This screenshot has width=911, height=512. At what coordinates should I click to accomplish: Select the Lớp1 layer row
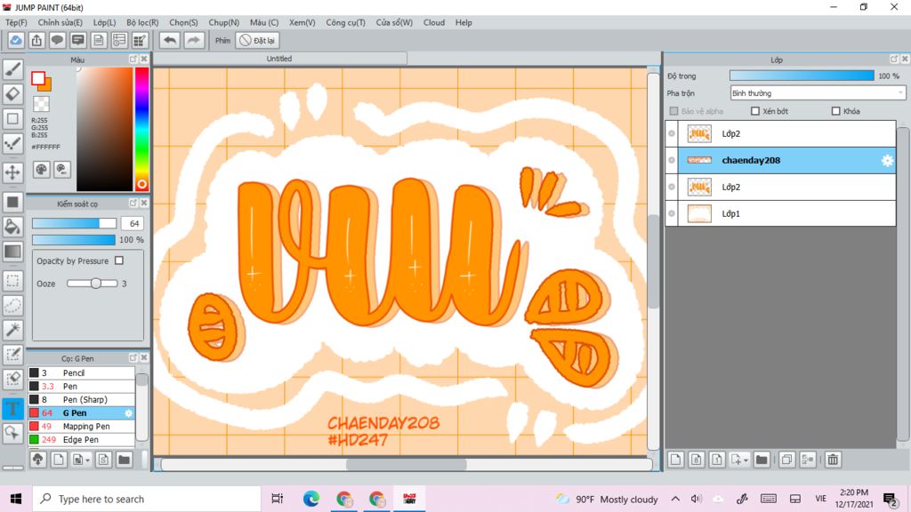click(780, 213)
